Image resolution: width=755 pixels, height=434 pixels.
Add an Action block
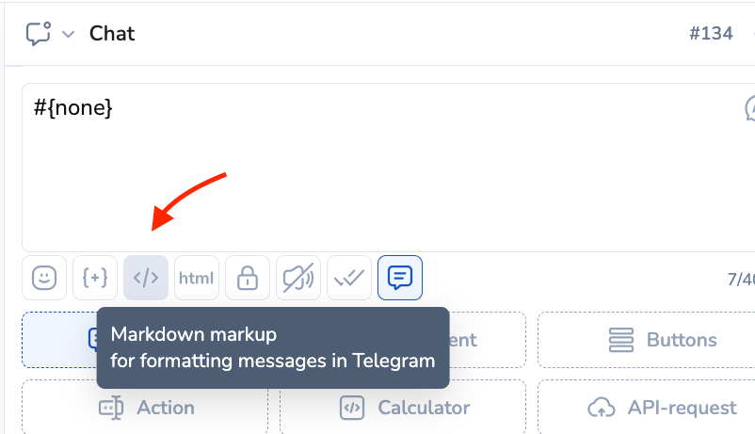pyautogui.click(x=145, y=408)
